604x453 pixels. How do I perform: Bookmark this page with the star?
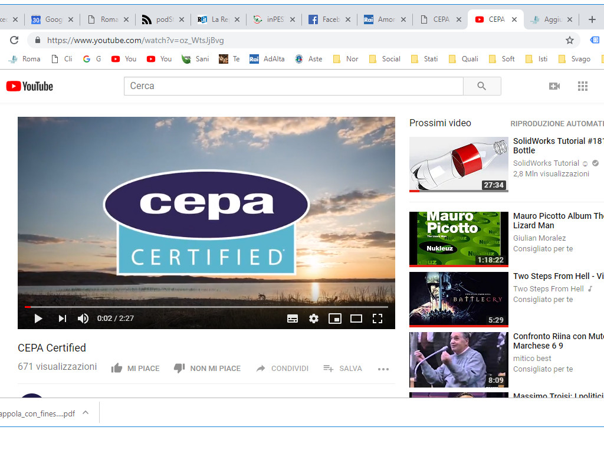pyautogui.click(x=570, y=40)
